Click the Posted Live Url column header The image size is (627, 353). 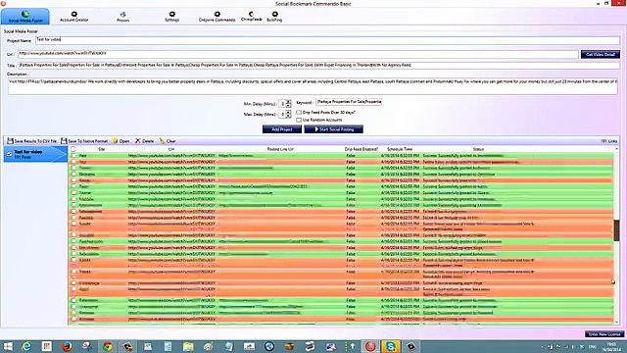tap(280, 149)
